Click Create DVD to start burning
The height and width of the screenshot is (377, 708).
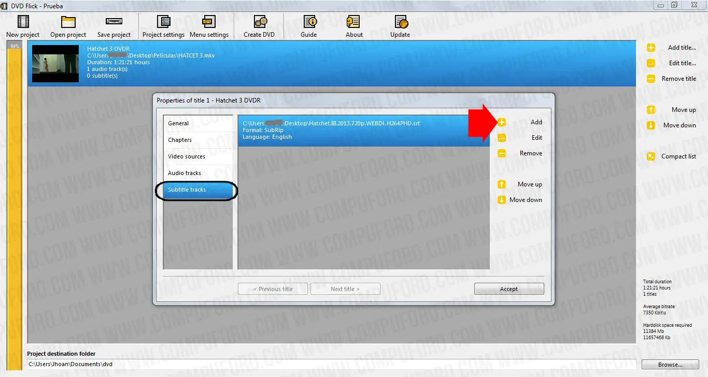(x=259, y=26)
